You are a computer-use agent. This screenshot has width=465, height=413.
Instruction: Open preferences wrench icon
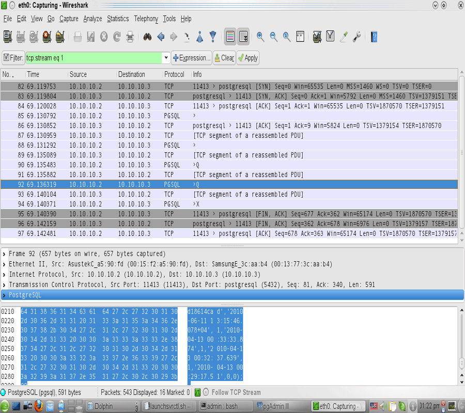[357, 37]
